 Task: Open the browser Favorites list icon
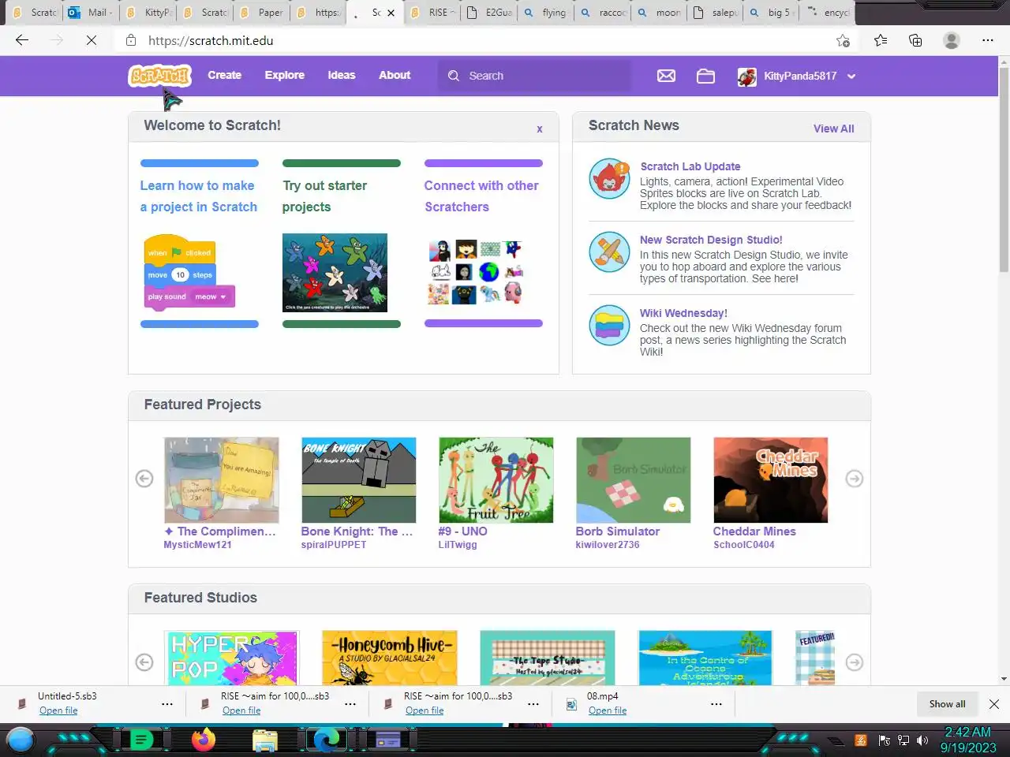(881, 40)
